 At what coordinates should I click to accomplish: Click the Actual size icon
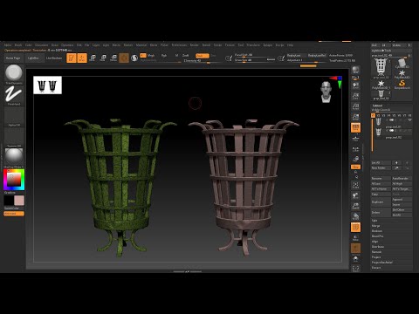[x=355, y=106]
